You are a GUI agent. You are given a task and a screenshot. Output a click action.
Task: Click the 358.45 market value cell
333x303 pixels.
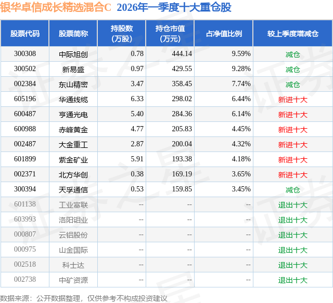[x=182, y=84]
